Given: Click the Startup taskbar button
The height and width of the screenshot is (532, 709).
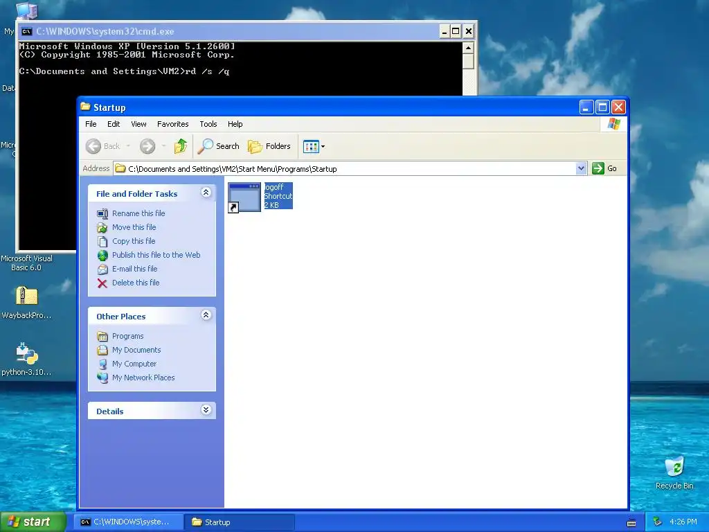Looking at the screenshot, I should (239, 522).
